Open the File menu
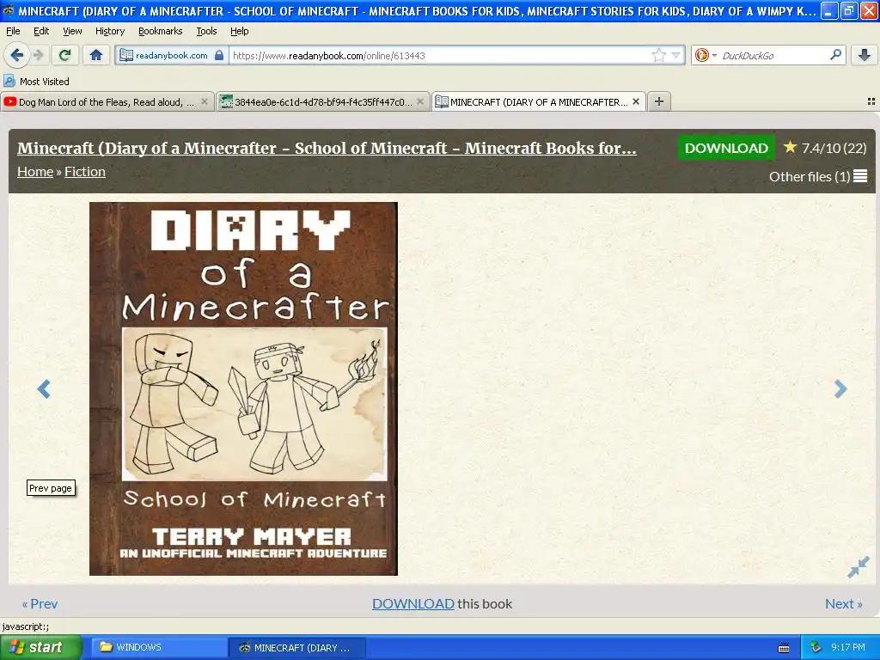 (13, 32)
